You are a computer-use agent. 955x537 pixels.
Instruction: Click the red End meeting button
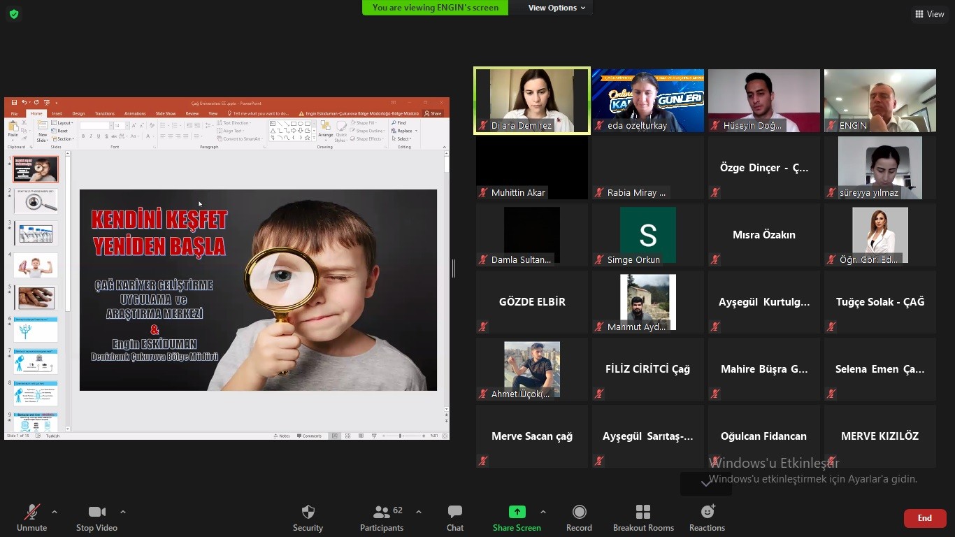(925, 518)
